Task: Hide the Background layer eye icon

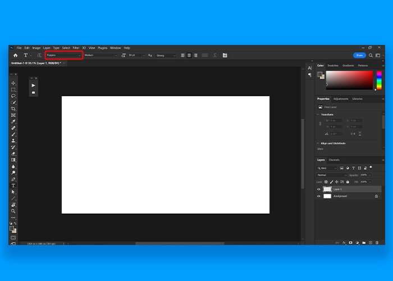Action: click(319, 196)
